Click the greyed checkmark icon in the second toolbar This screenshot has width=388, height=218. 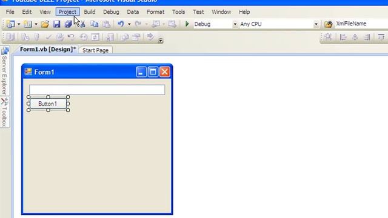click(48, 37)
